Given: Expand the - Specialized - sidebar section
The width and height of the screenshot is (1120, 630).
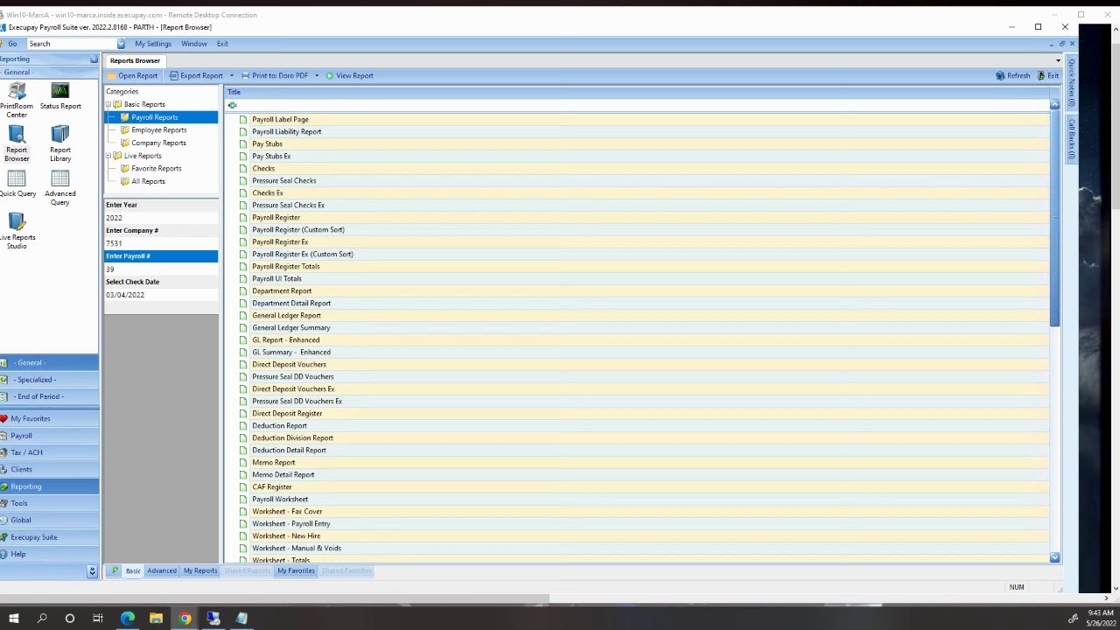Looking at the screenshot, I should [49, 380].
